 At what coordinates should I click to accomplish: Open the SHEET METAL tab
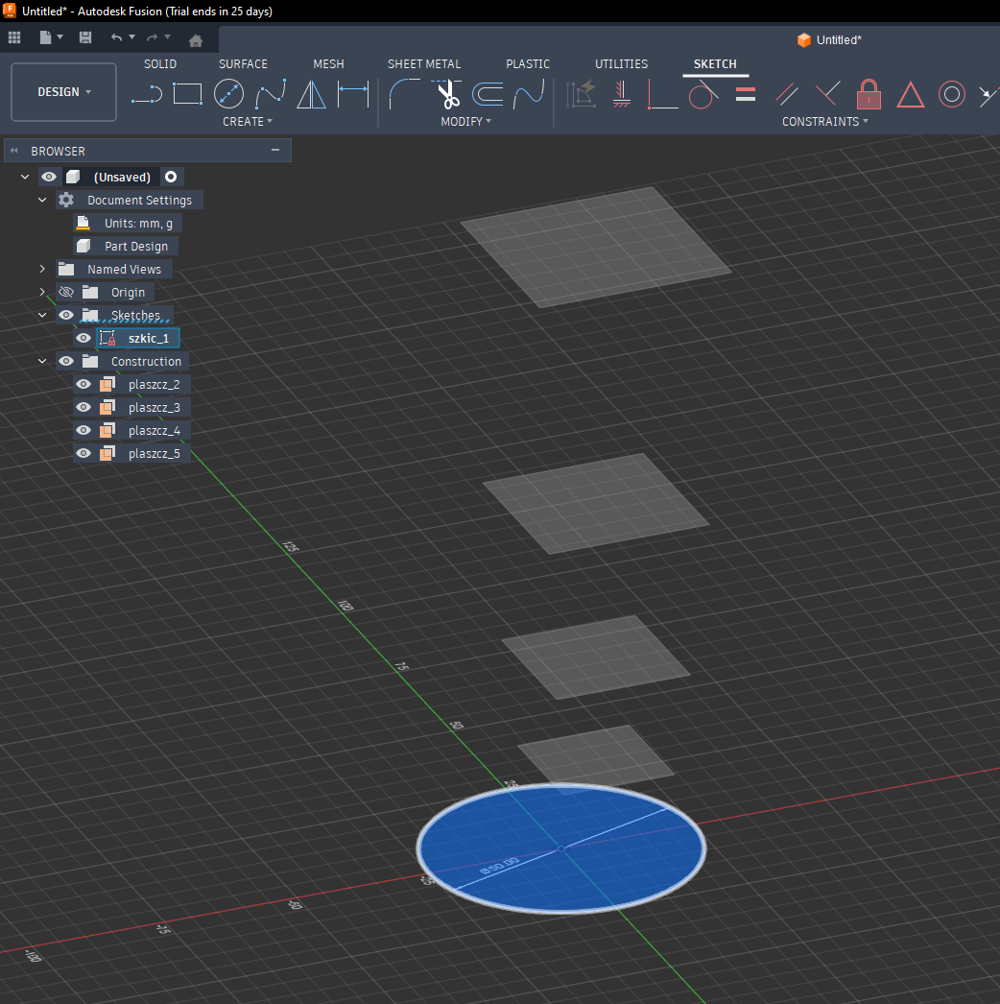coord(423,63)
